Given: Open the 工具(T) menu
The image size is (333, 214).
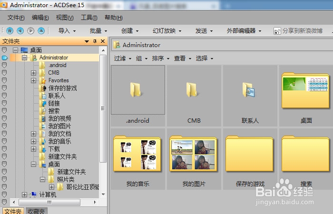Looking at the screenshot, I should (x=89, y=18).
